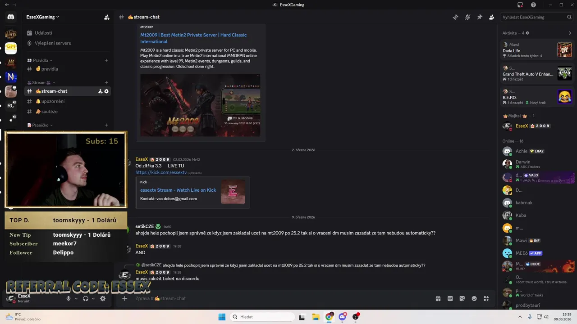
Task: Open EsseX owner profile in member list
Action: coord(537,126)
